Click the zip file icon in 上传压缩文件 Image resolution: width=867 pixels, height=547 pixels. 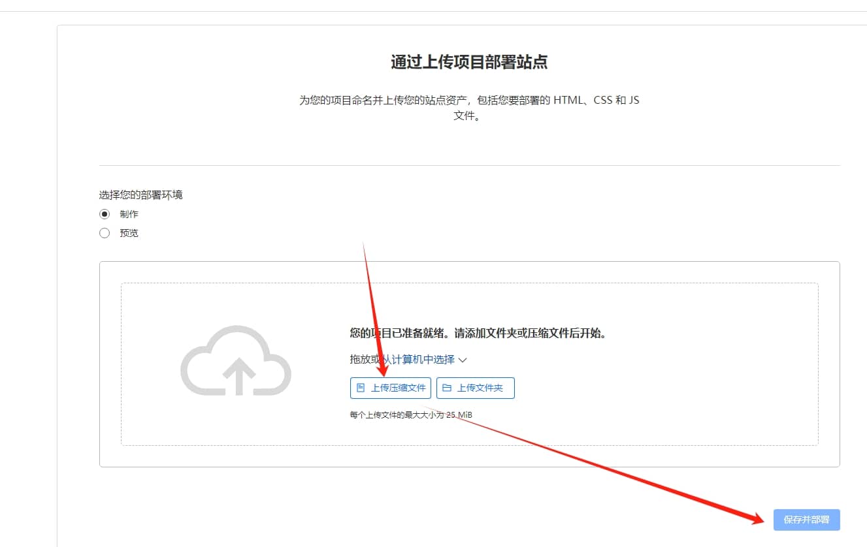[x=360, y=388]
